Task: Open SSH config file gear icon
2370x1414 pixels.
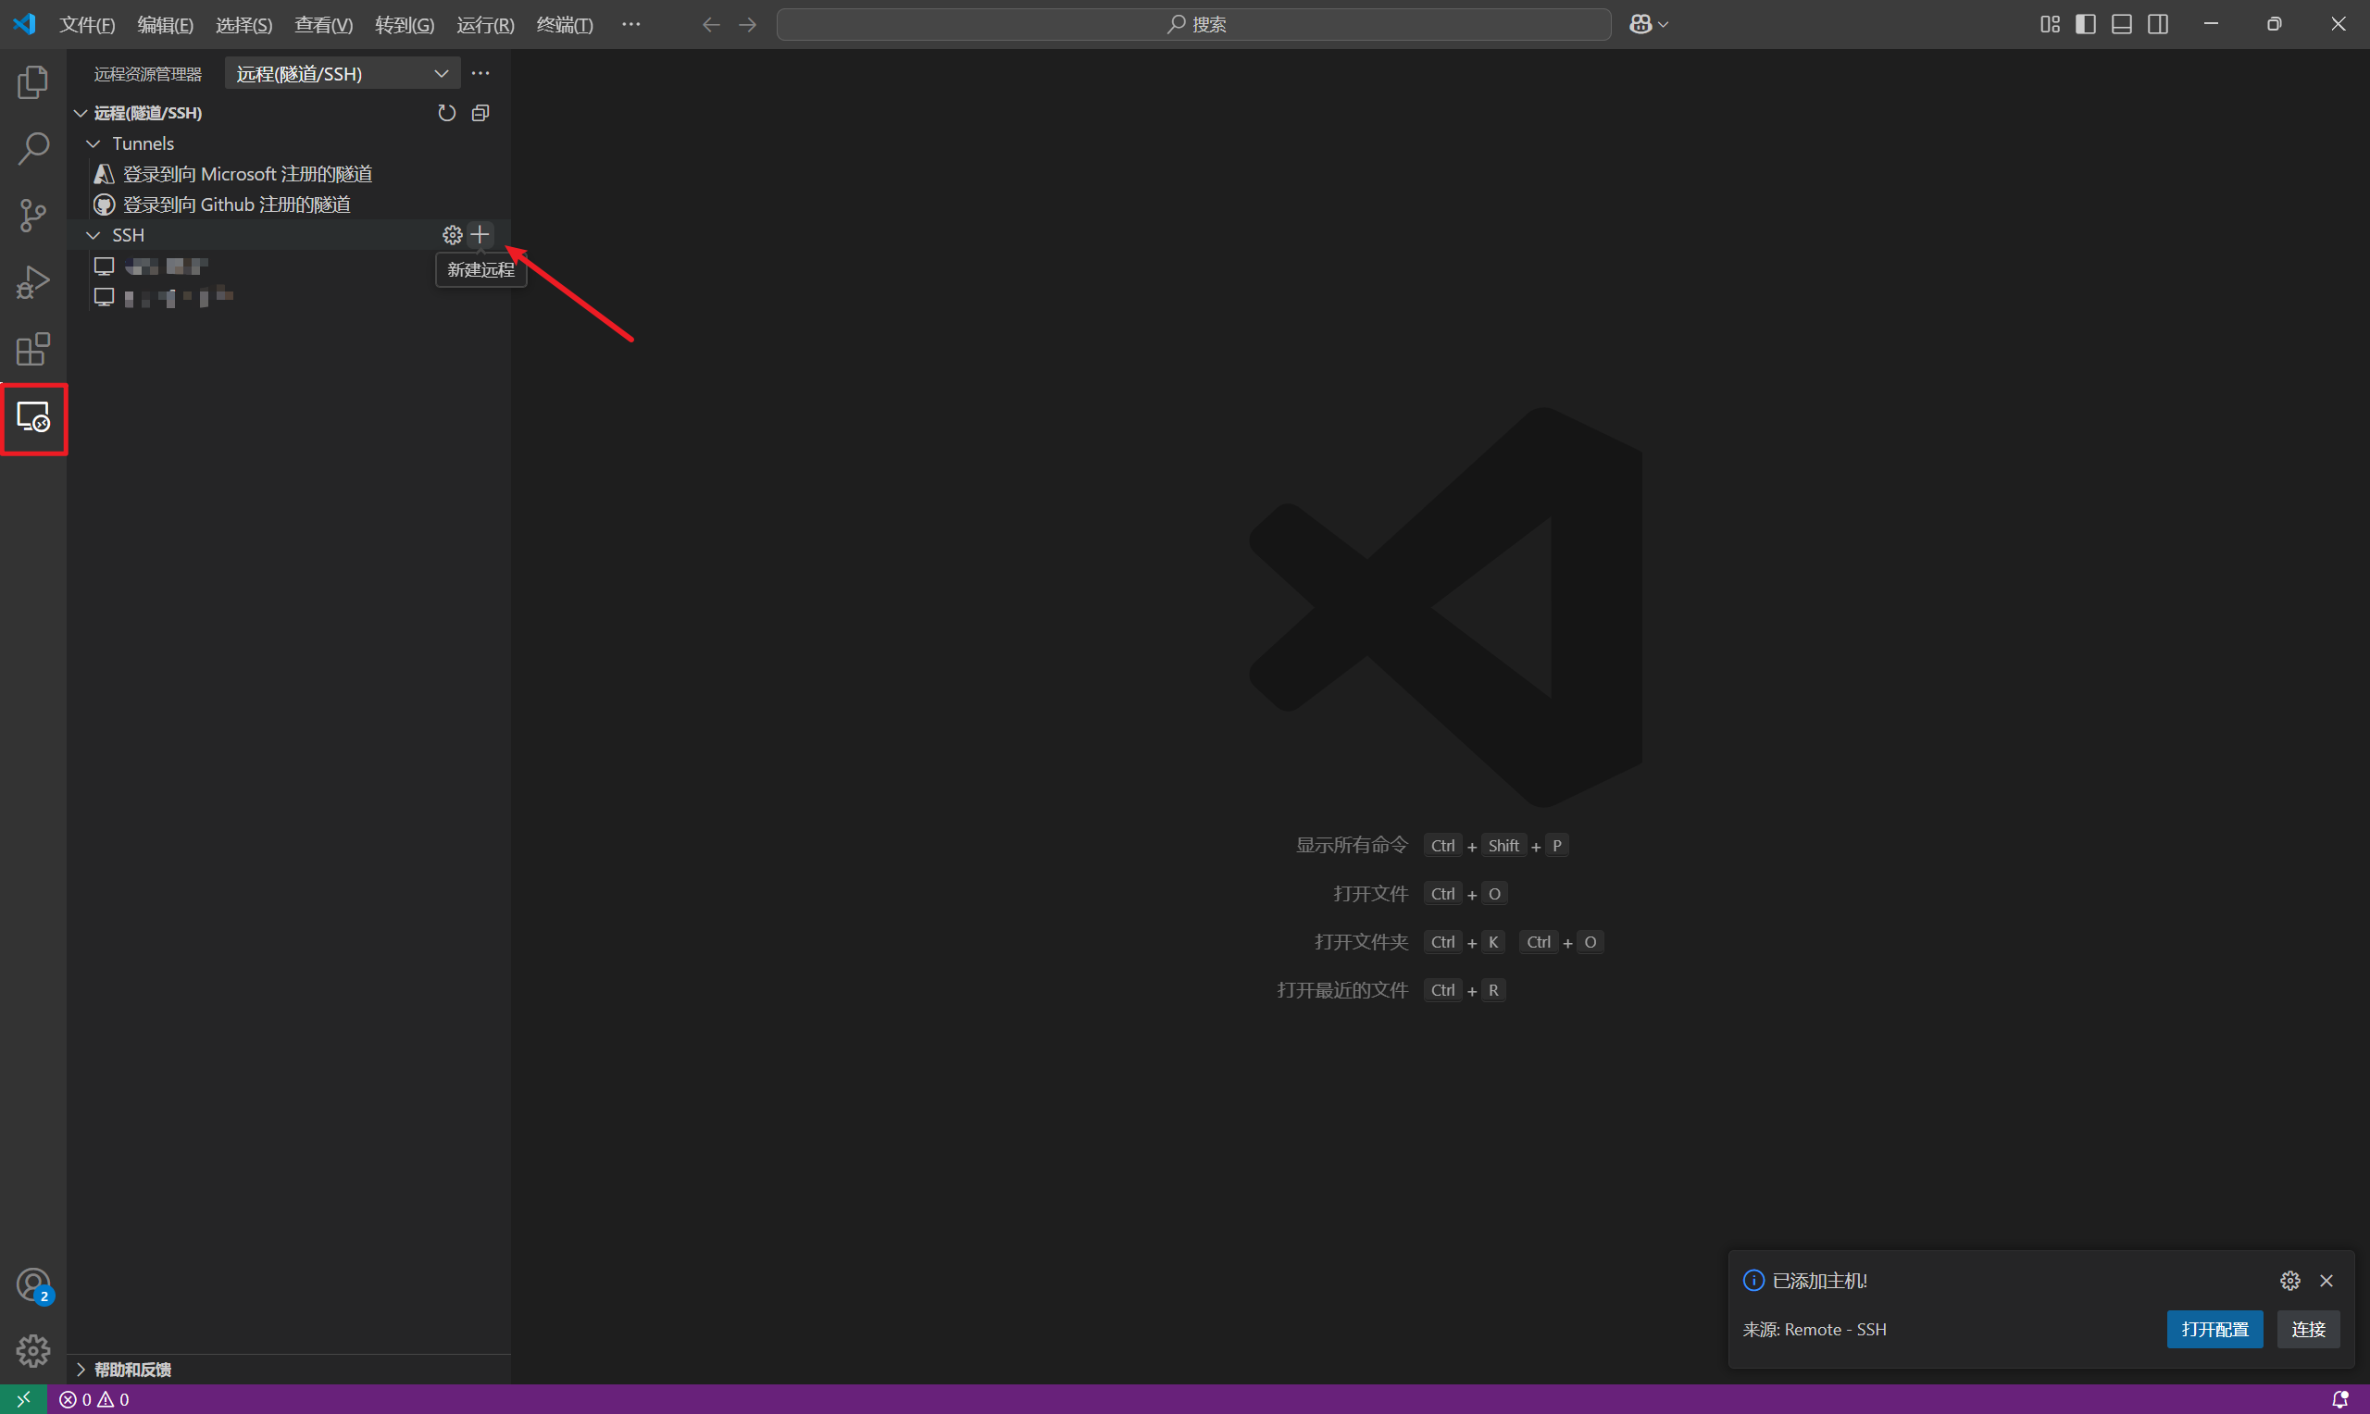Action: (x=453, y=234)
